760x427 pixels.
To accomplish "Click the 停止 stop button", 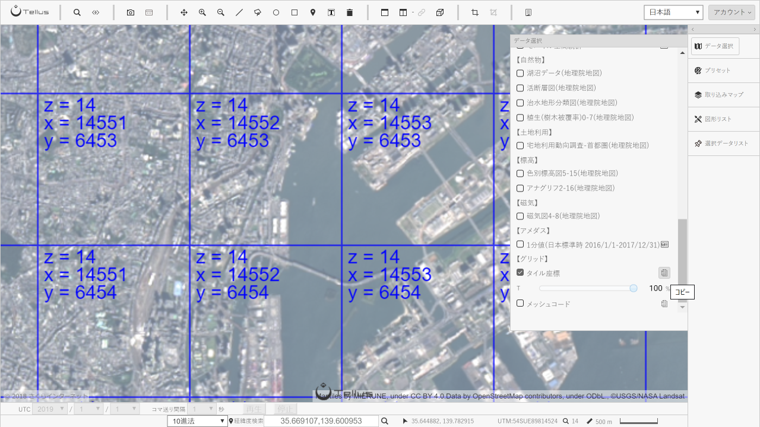I will point(286,409).
